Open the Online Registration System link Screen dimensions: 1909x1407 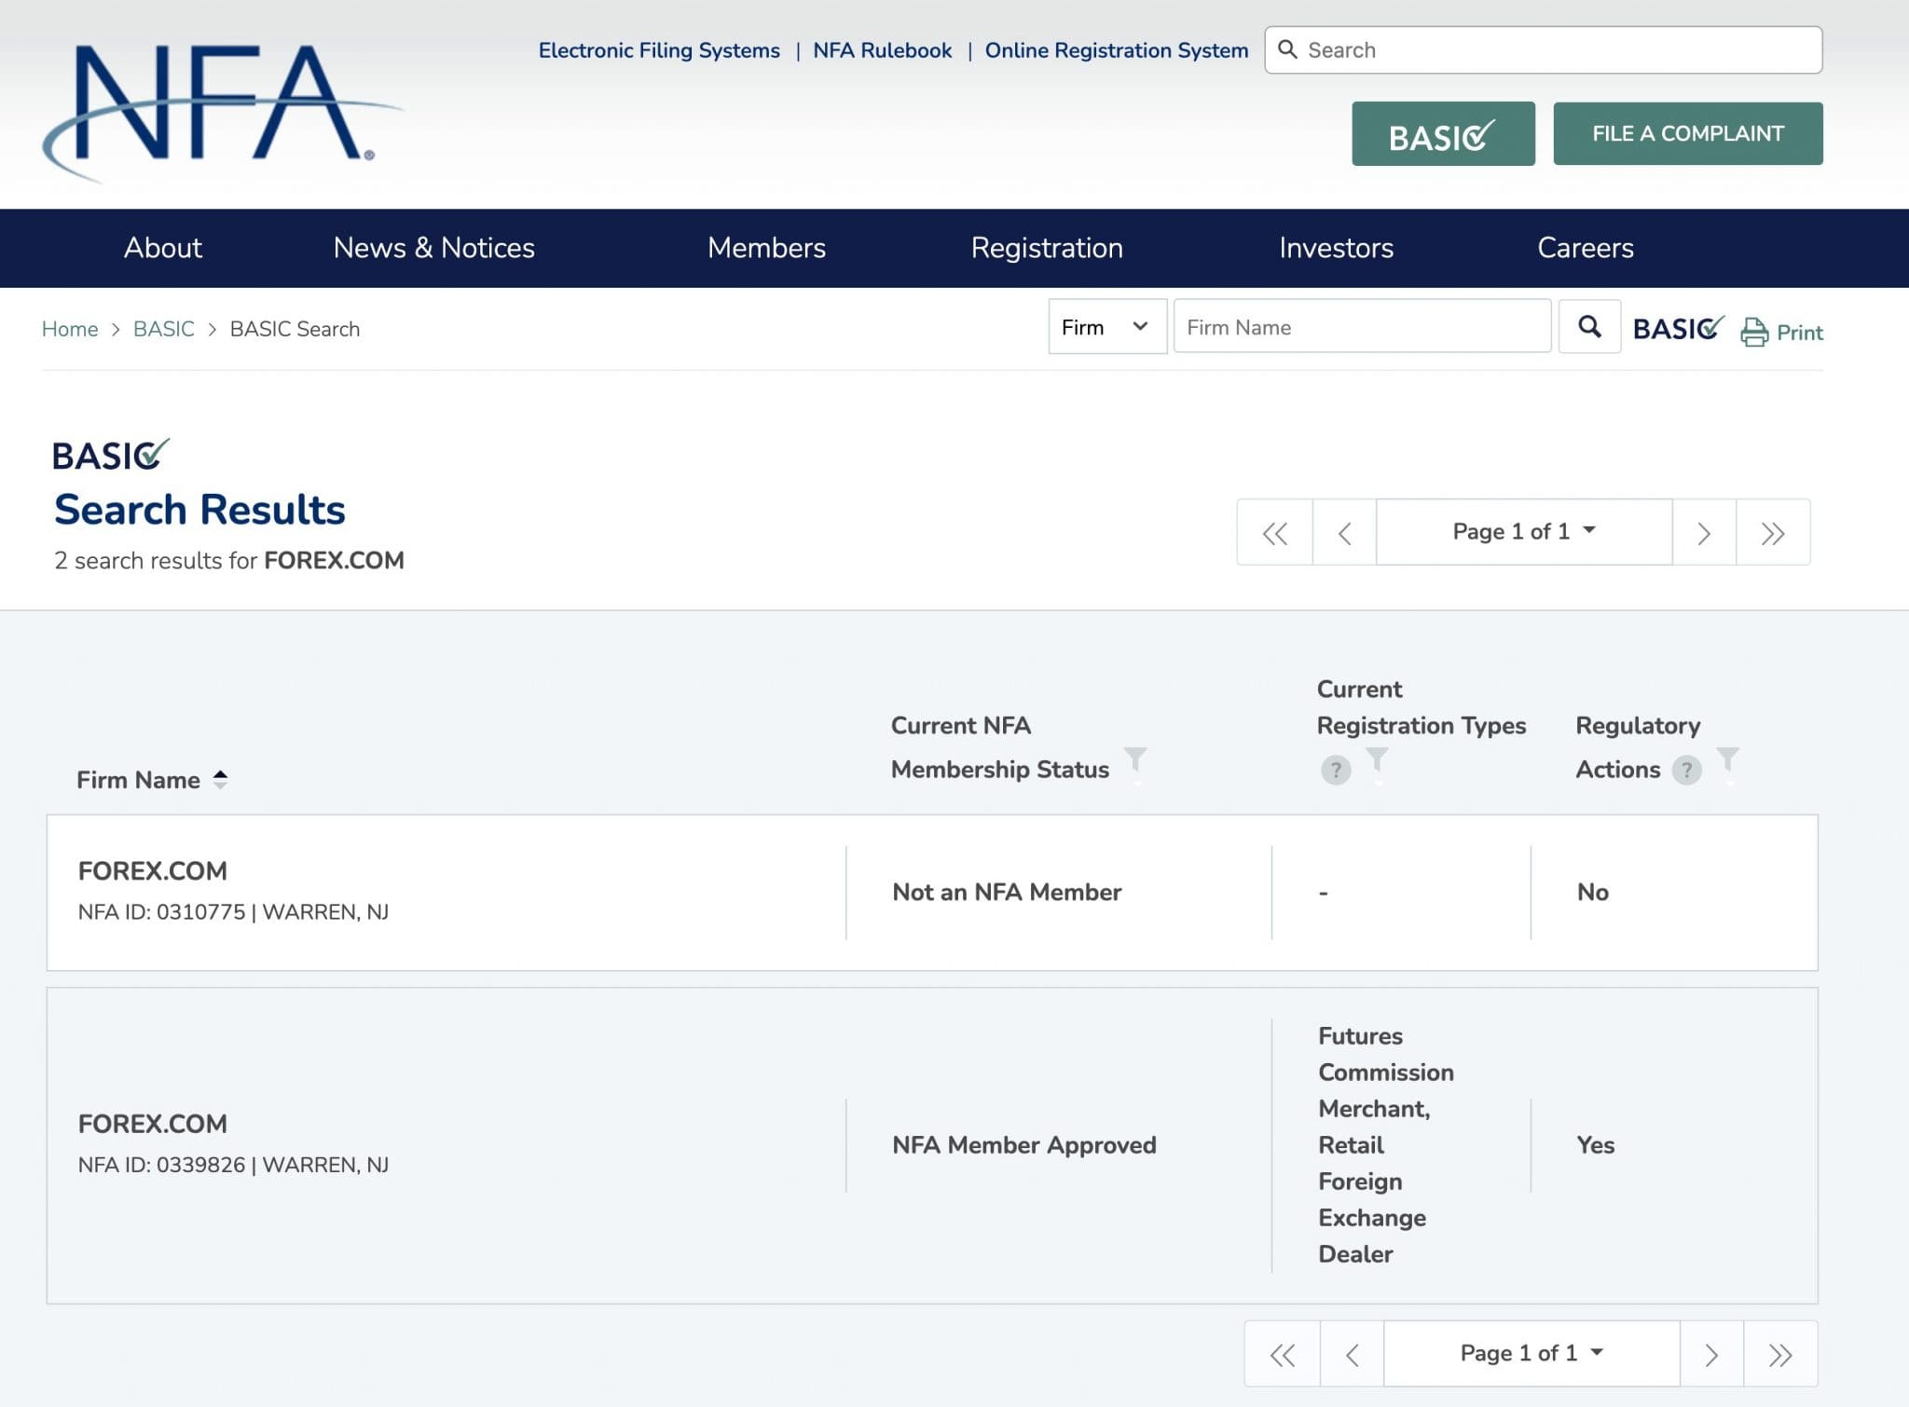1117,50
